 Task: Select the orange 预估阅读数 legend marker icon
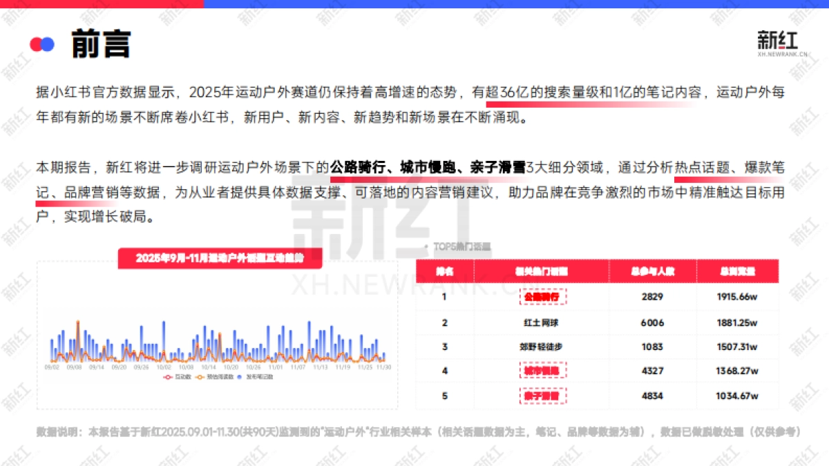click(x=200, y=376)
